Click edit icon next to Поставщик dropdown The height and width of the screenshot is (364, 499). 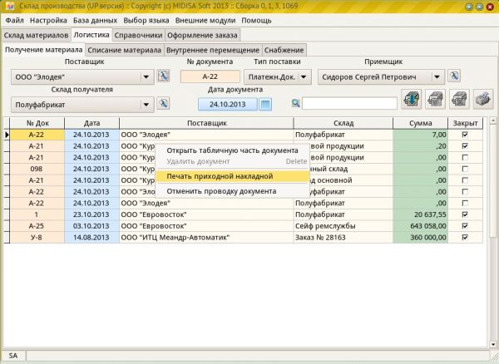point(163,76)
